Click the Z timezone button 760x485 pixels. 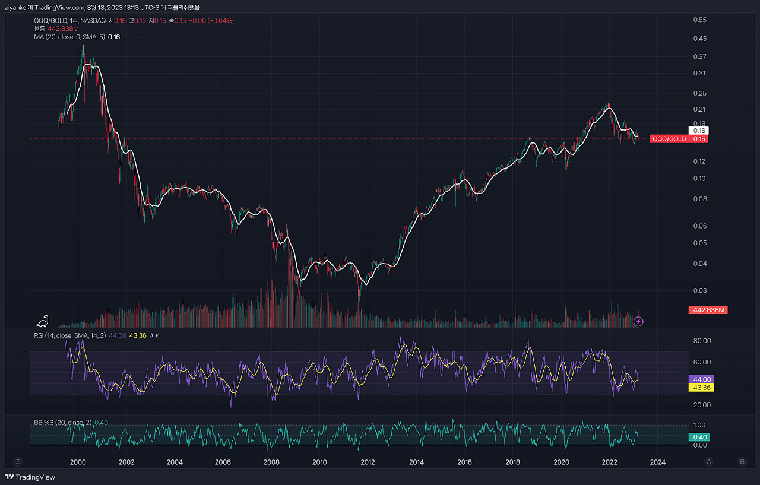18,461
